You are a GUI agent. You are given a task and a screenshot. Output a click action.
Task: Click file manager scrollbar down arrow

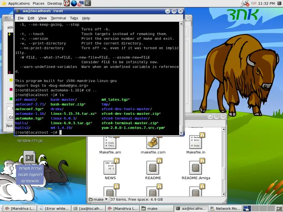click(224, 194)
